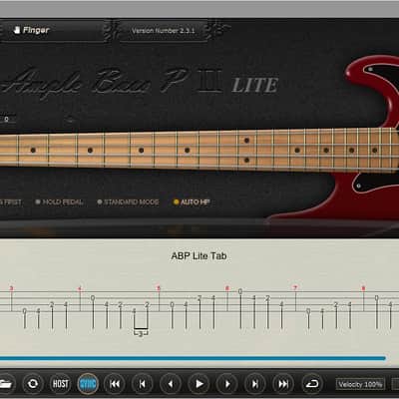This screenshot has height=399, width=399.
Task: Go to previous bar with bar-and-triangle button
Action: coord(143,384)
